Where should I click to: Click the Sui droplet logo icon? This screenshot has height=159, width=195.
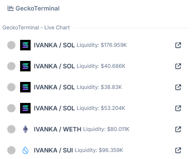25,150
